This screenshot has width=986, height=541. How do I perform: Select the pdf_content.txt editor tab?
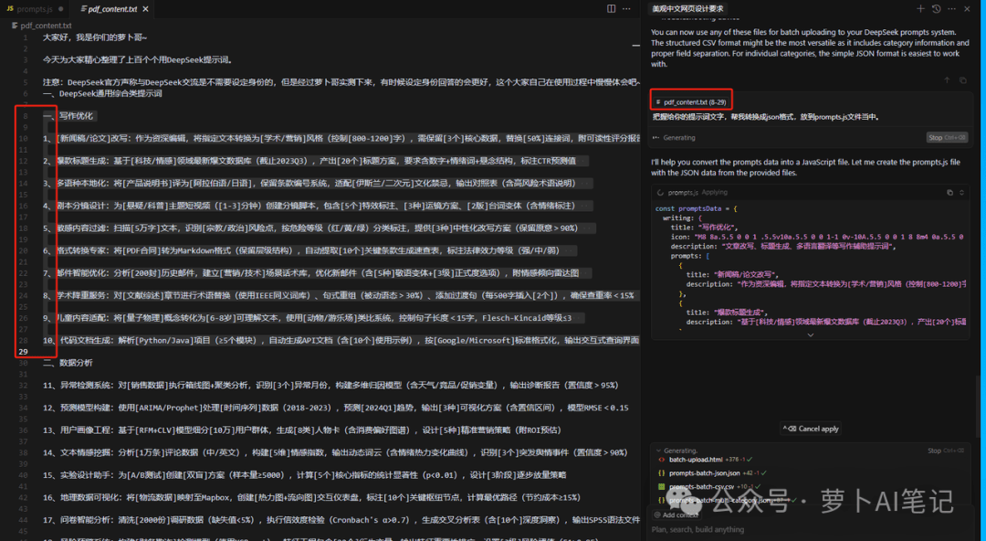pos(112,9)
